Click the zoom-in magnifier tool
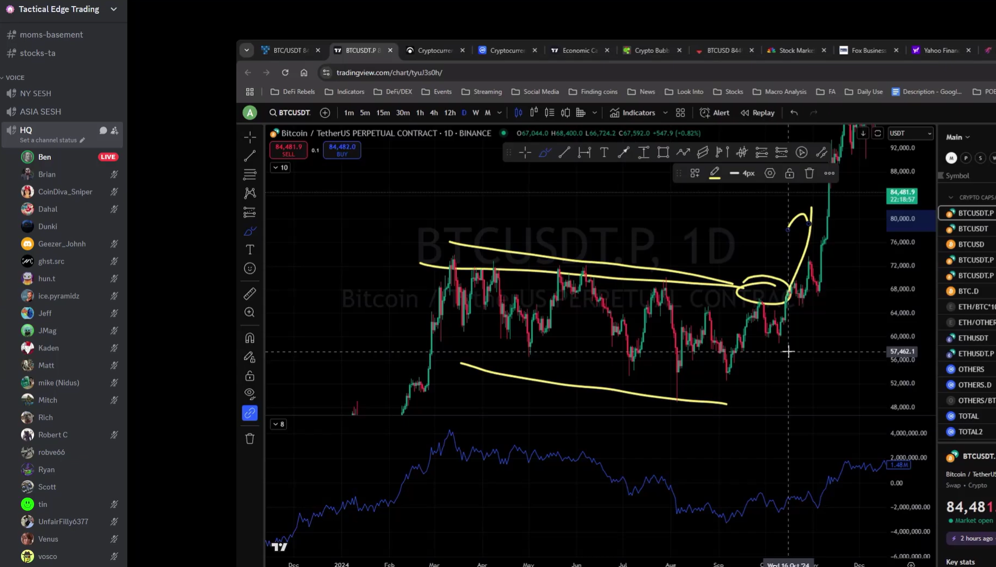The height and width of the screenshot is (567, 996). (x=250, y=313)
